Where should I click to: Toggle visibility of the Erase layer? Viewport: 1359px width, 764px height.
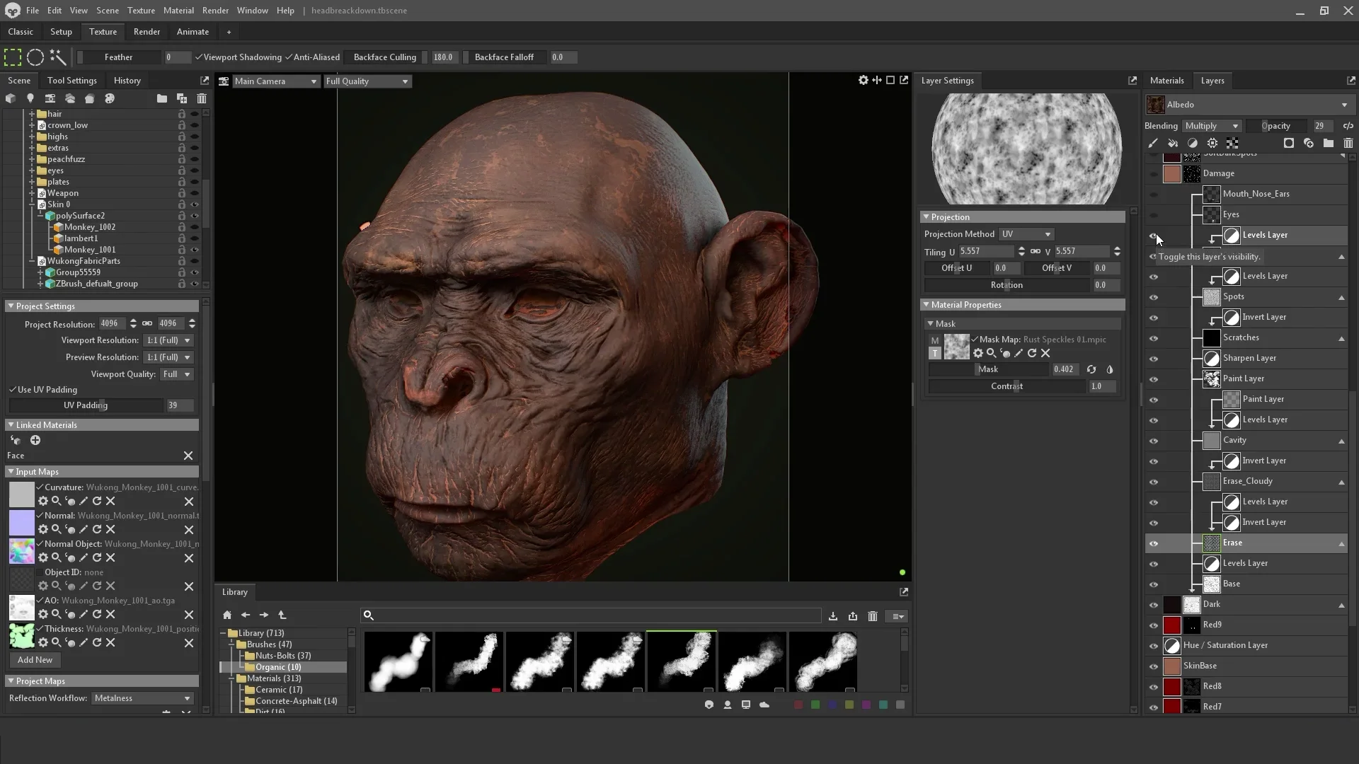[x=1154, y=543]
